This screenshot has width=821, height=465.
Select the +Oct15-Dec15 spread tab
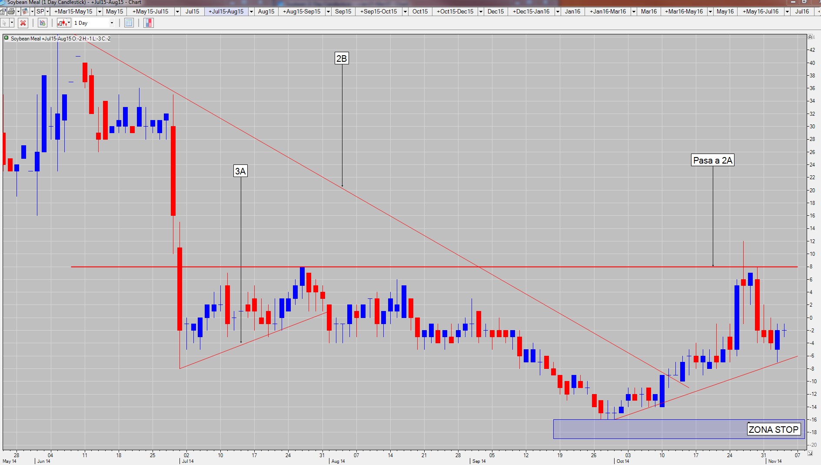[x=455, y=11]
